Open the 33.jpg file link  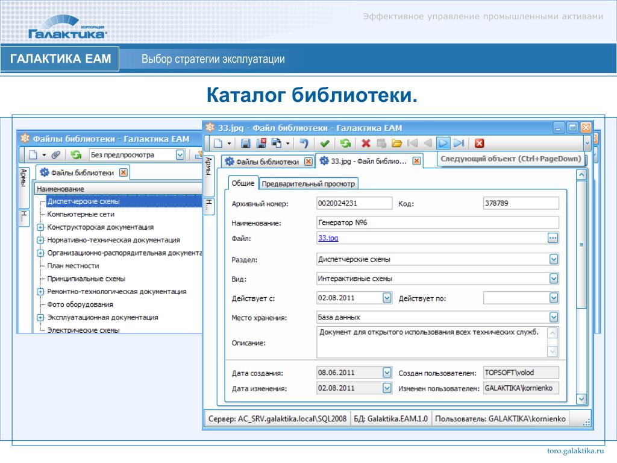328,238
